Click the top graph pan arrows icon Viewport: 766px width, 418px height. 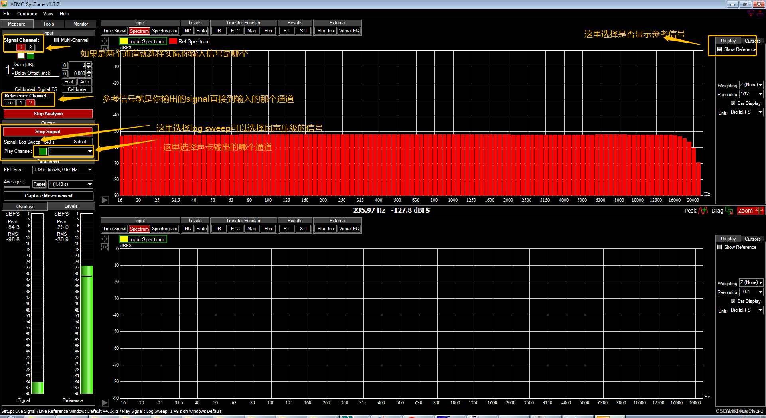(105, 41)
